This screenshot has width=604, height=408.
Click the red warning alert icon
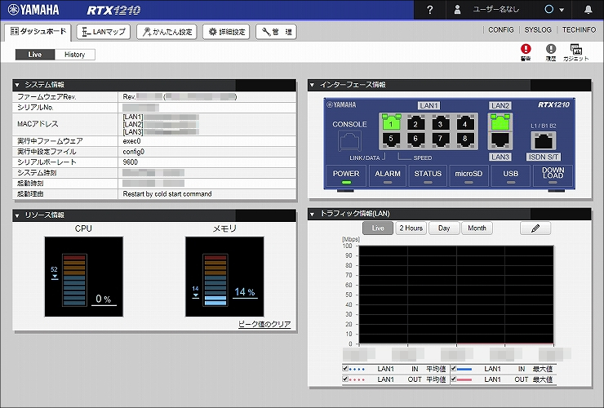coord(526,49)
